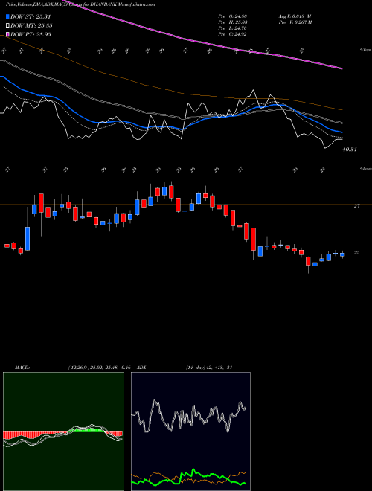Click the tall blue breakout candlestick near the chart start

point(28,239)
